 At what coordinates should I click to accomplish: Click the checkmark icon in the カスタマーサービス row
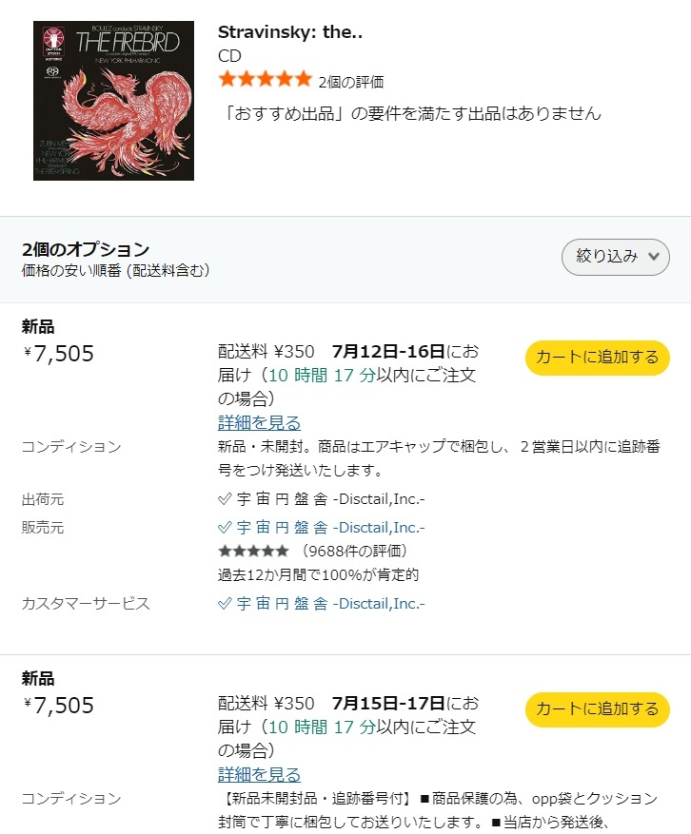[x=225, y=604]
